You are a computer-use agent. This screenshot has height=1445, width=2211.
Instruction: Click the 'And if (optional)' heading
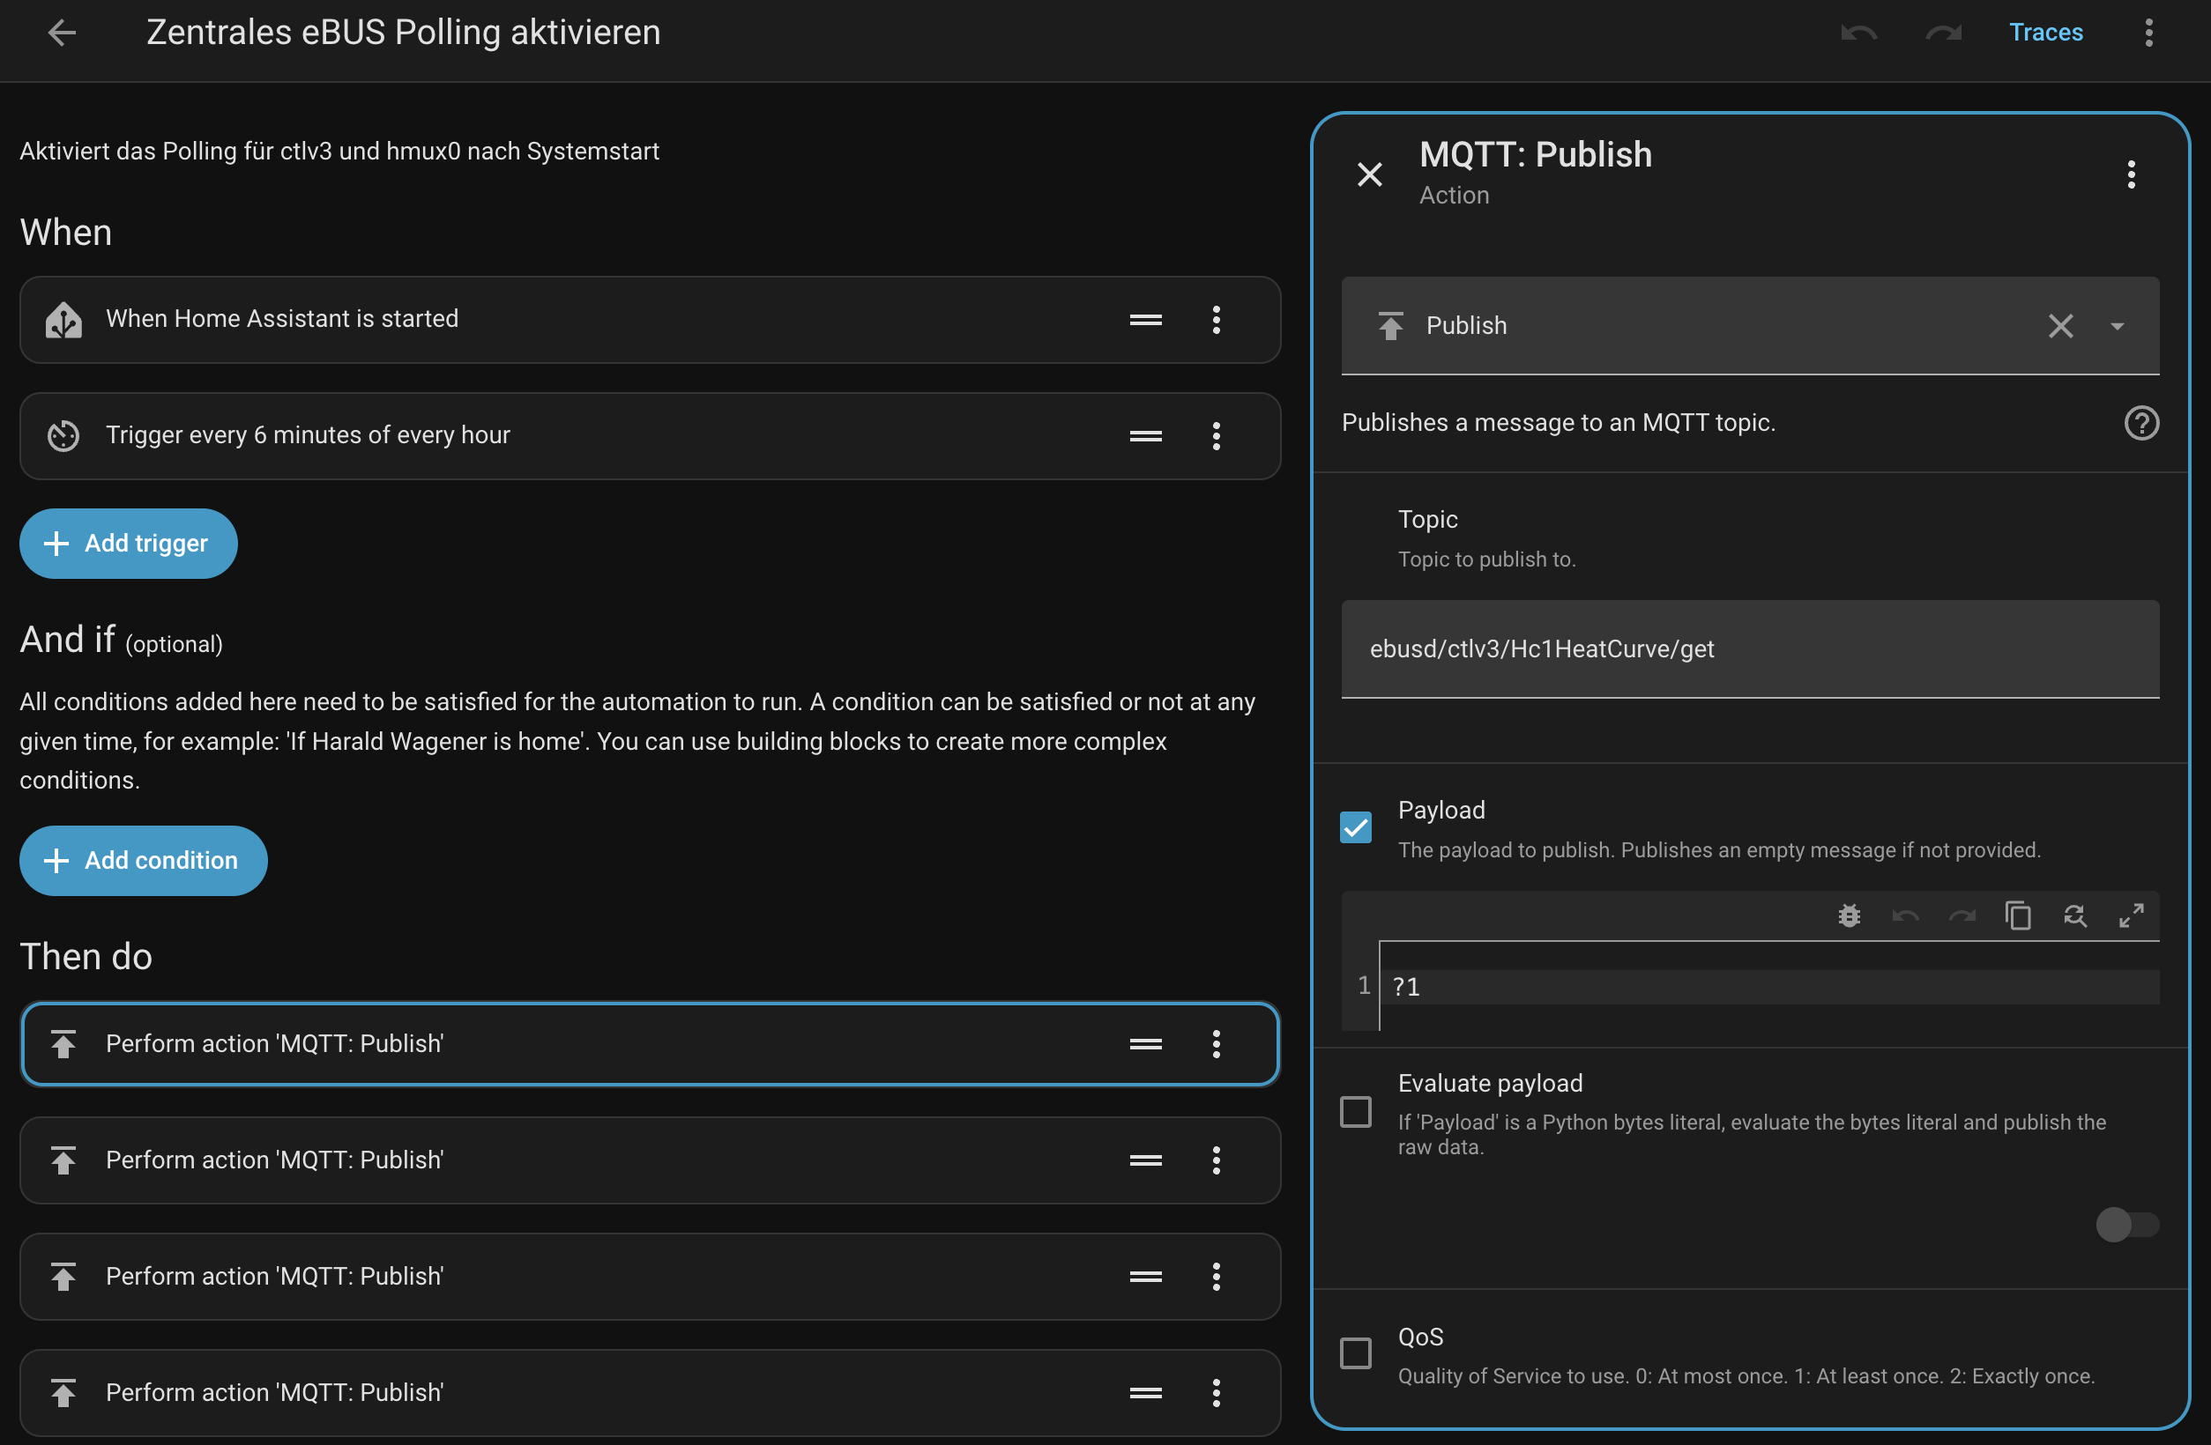(x=121, y=641)
